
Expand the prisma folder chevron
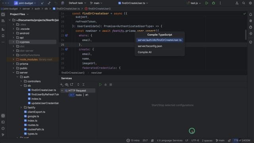coord(13,64)
